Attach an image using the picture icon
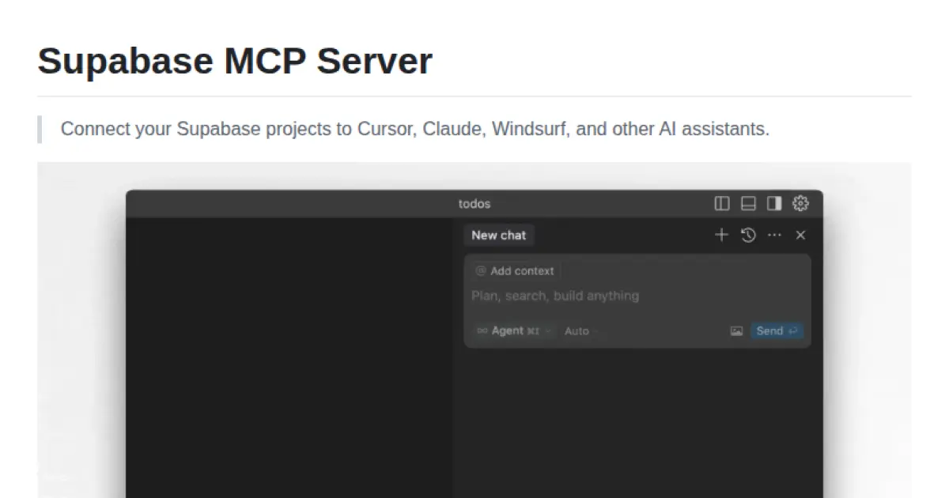Viewport: 949px width, 498px height. click(x=736, y=330)
